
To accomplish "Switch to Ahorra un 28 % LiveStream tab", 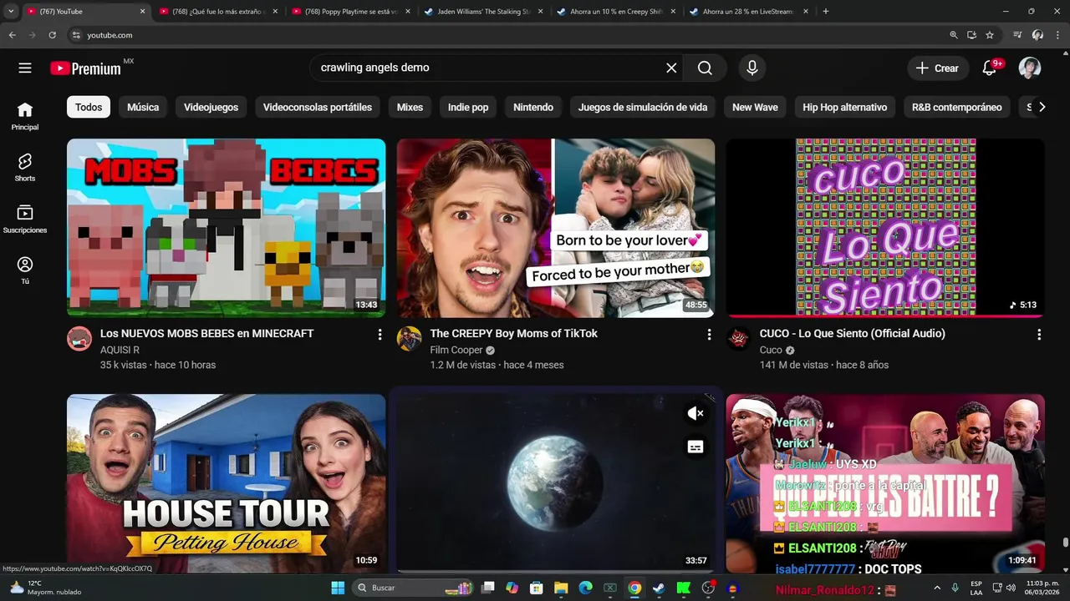I will pos(750,12).
